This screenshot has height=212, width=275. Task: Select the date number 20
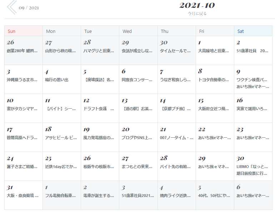126,129
